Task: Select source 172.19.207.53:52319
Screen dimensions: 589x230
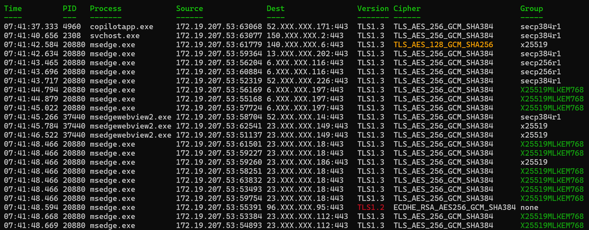Action: pyautogui.click(x=219, y=81)
